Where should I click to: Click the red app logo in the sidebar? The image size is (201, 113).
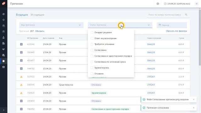point(3,3)
